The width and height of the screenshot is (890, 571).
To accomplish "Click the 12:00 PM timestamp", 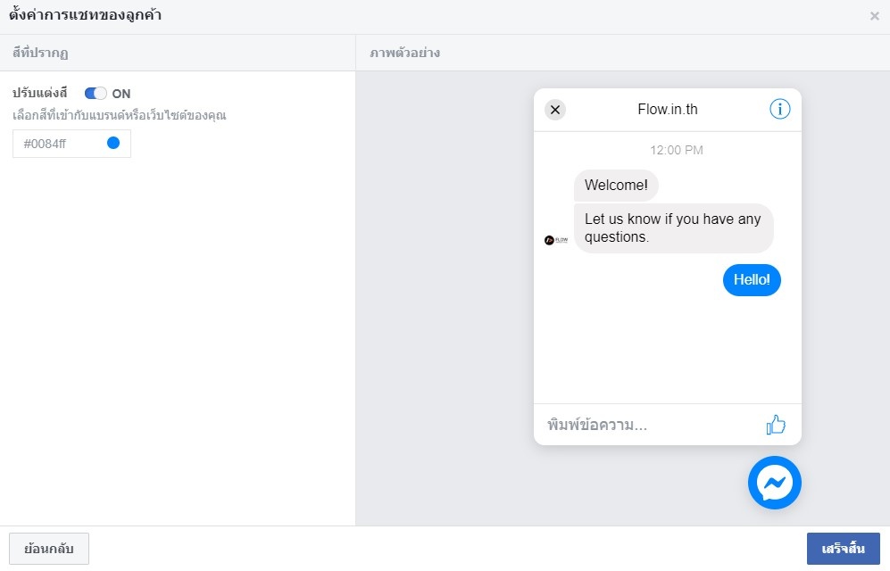I will point(676,150).
